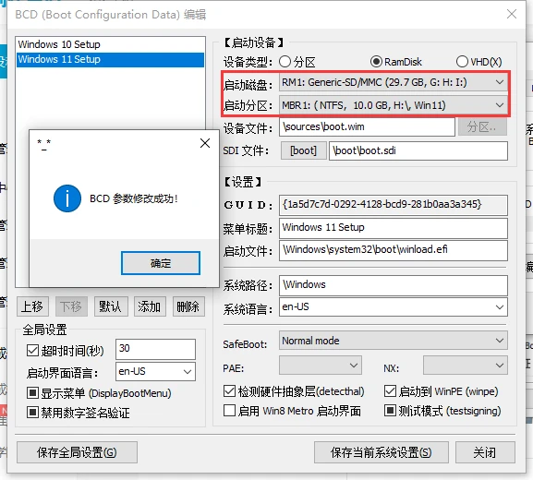The height and width of the screenshot is (480, 533).
Task: Close the BCD editor window
Action: 512,14
